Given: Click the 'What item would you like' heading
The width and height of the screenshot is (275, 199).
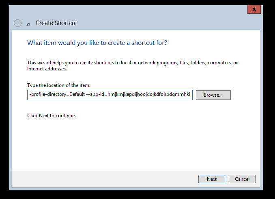Looking at the screenshot, I should (97, 43).
